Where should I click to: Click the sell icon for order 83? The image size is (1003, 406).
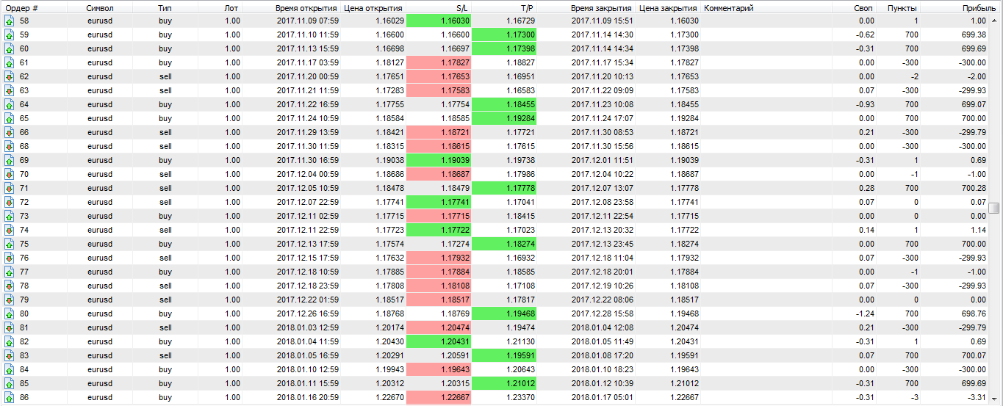[9, 355]
